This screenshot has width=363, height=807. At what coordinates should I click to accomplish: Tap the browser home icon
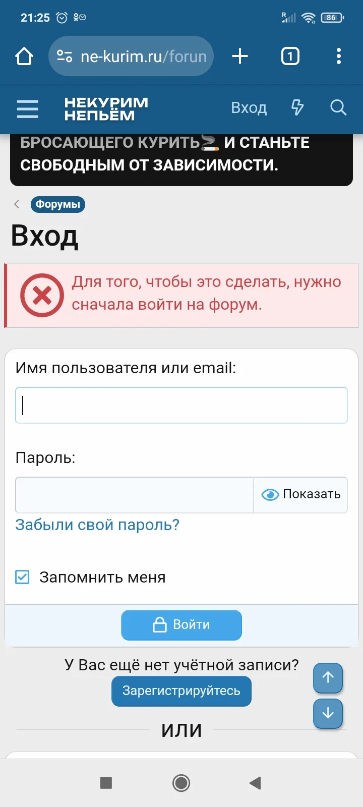pyautogui.click(x=24, y=56)
